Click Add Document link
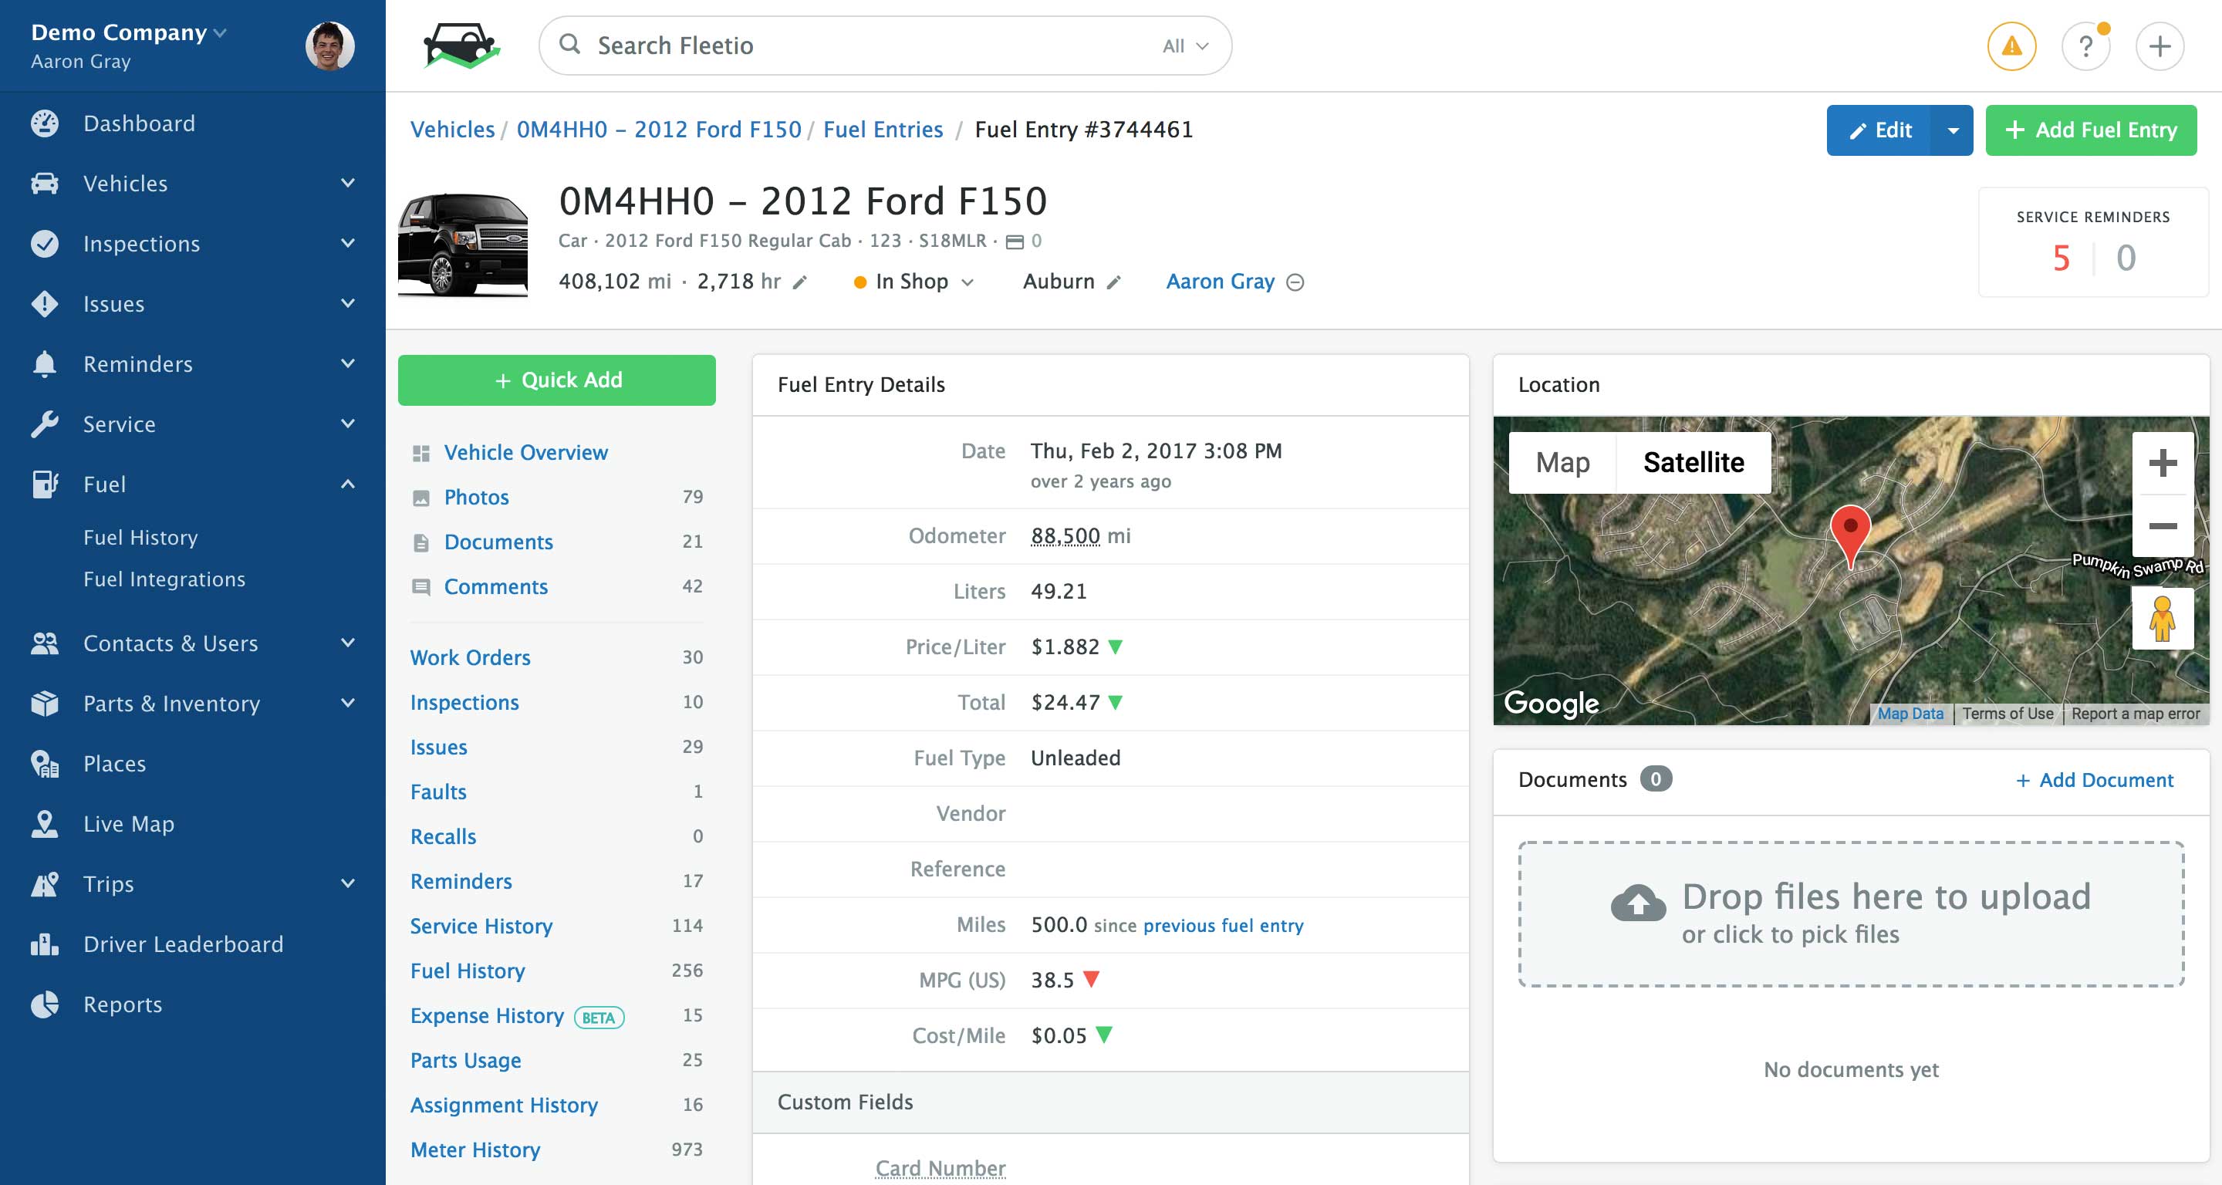The width and height of the screenshot is (2222, 1185). click(2095, 780)
